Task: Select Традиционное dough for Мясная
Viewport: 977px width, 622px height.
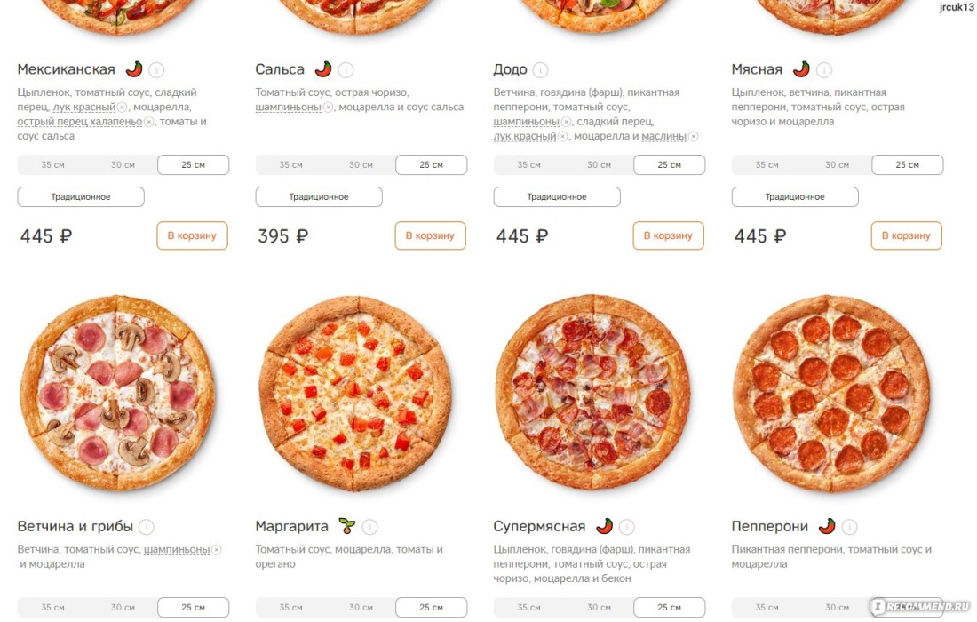Action: click(795, 197)
